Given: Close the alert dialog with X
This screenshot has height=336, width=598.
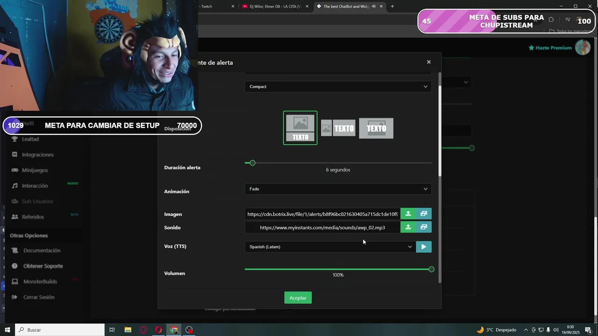Looking at the screenshot, I should pyautogui.click(x=428, y=62).
